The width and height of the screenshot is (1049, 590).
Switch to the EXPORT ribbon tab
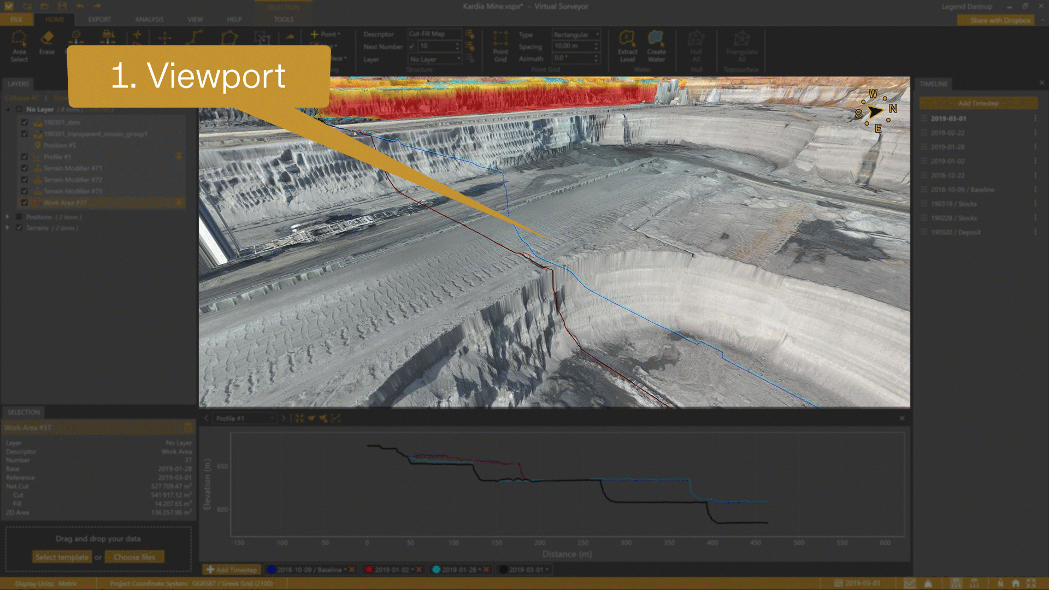click(99, 19)
